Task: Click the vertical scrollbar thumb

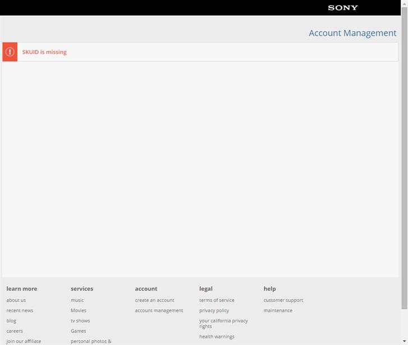Action: [405, 158]
